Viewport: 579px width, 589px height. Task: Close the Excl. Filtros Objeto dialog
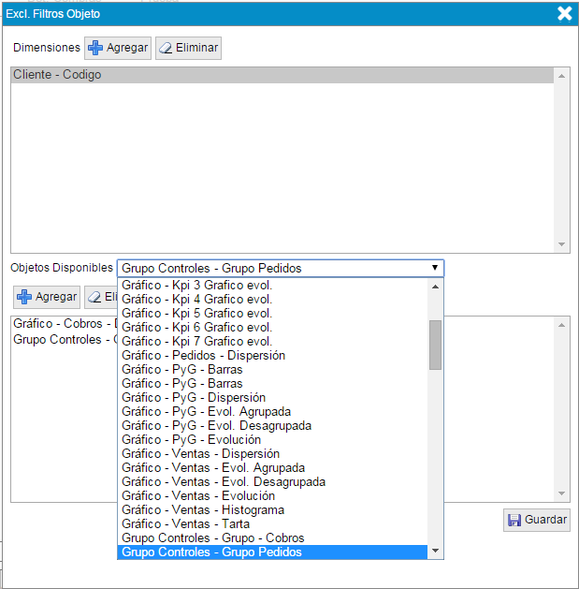pos(564,13)
